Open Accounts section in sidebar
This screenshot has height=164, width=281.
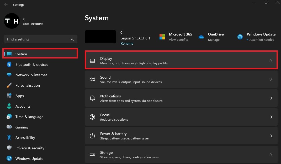point(23,106)
